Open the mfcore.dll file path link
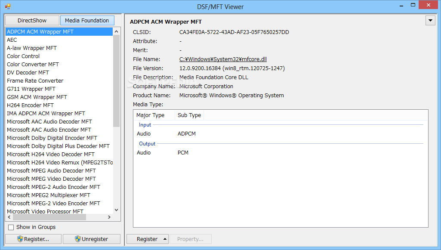Viewport: 441px width, 250px height. click(x=223, y=59)
